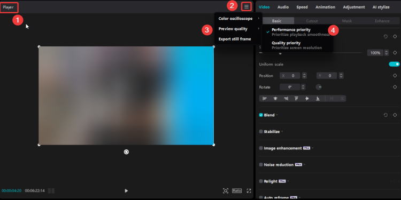Click distribute vertically icon
Viewport: 401px width, 200px height.
click(342, 99)
